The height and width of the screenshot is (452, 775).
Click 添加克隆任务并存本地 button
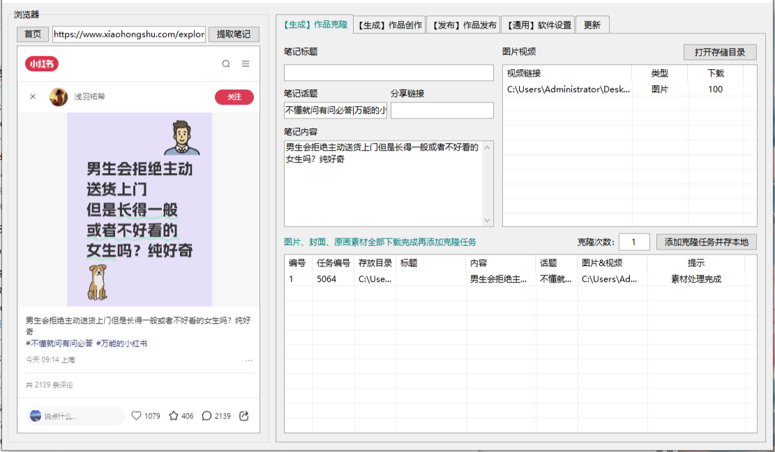[706, 242]
